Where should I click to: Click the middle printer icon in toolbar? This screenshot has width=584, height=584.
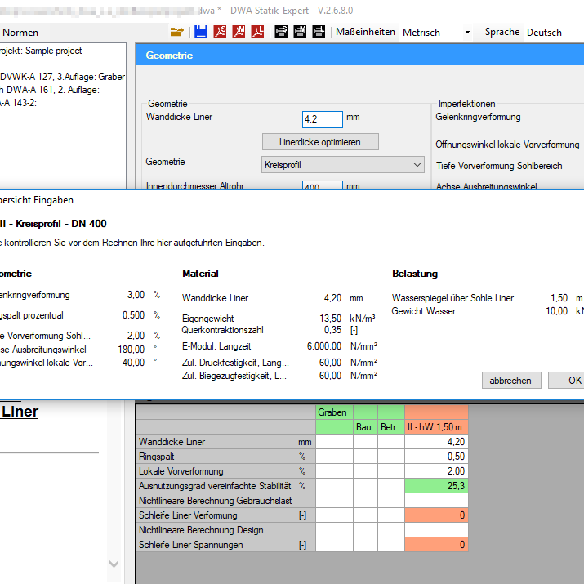[x=299, y=32]
